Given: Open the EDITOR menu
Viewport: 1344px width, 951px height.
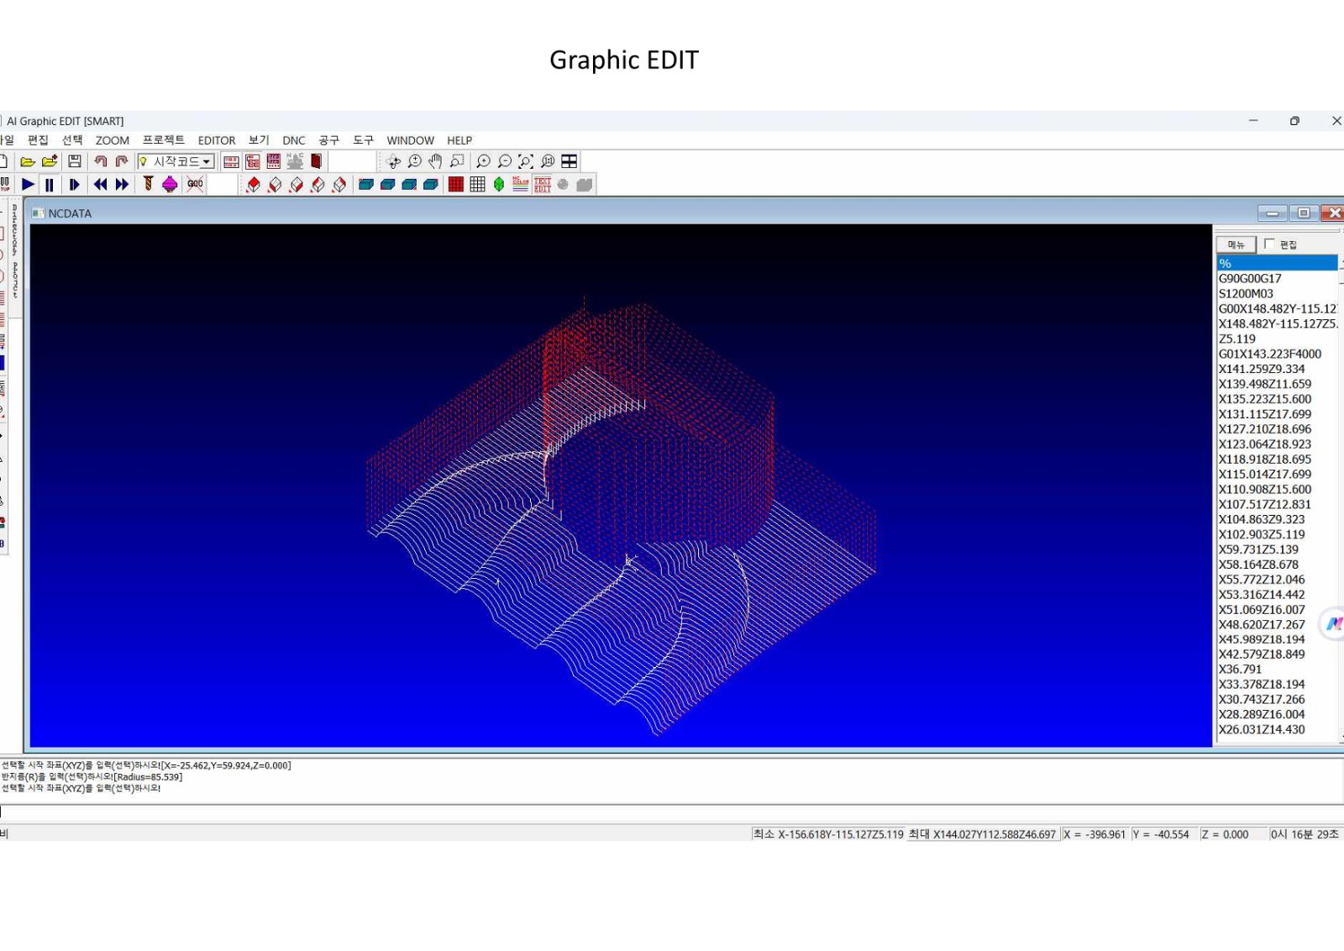Looking at the screenshot, I should pos(217,140).
